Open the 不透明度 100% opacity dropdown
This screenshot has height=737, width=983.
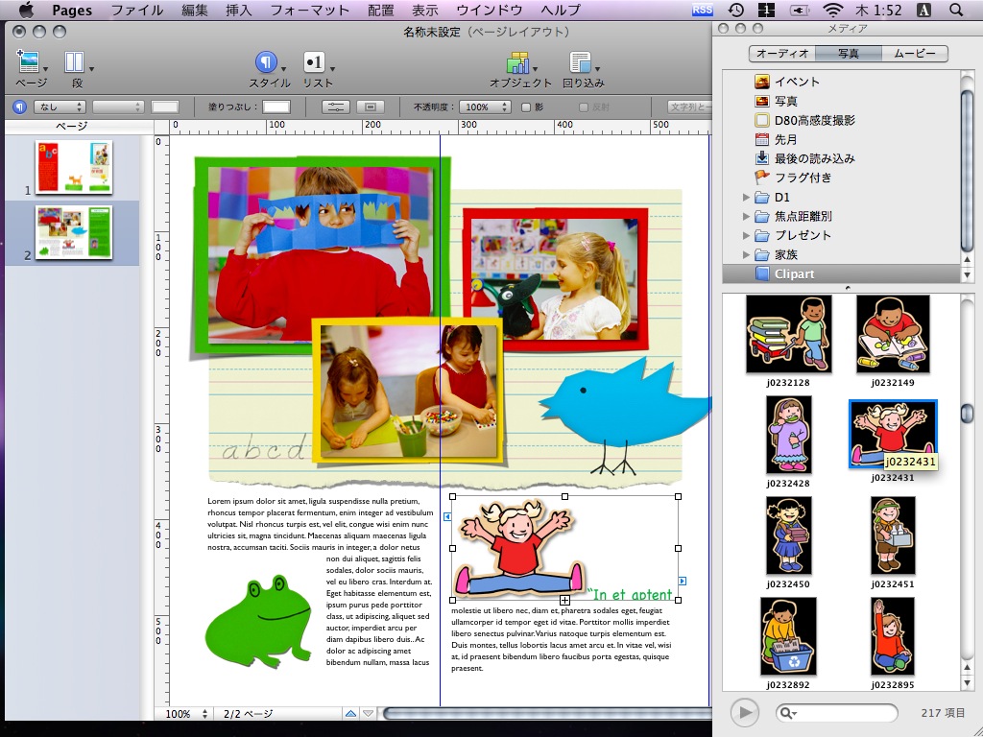pos(485,107)
